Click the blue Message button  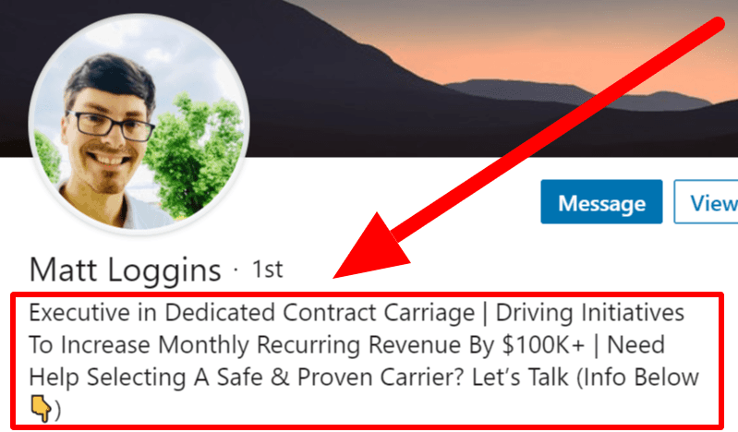[x=601, y=202]
